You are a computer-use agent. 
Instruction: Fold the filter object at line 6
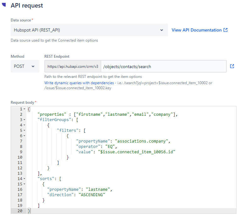point(25,136)
